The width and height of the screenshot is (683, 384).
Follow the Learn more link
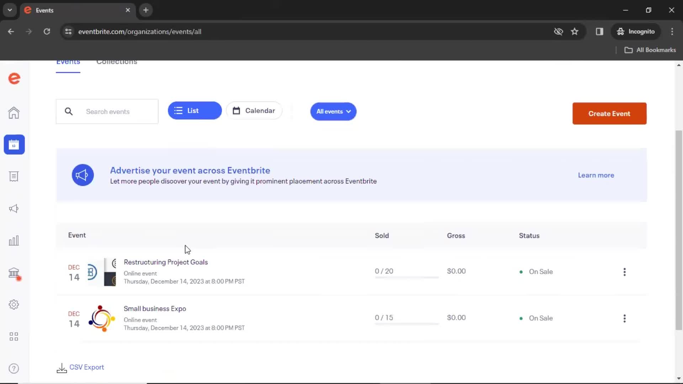(596, 175)
